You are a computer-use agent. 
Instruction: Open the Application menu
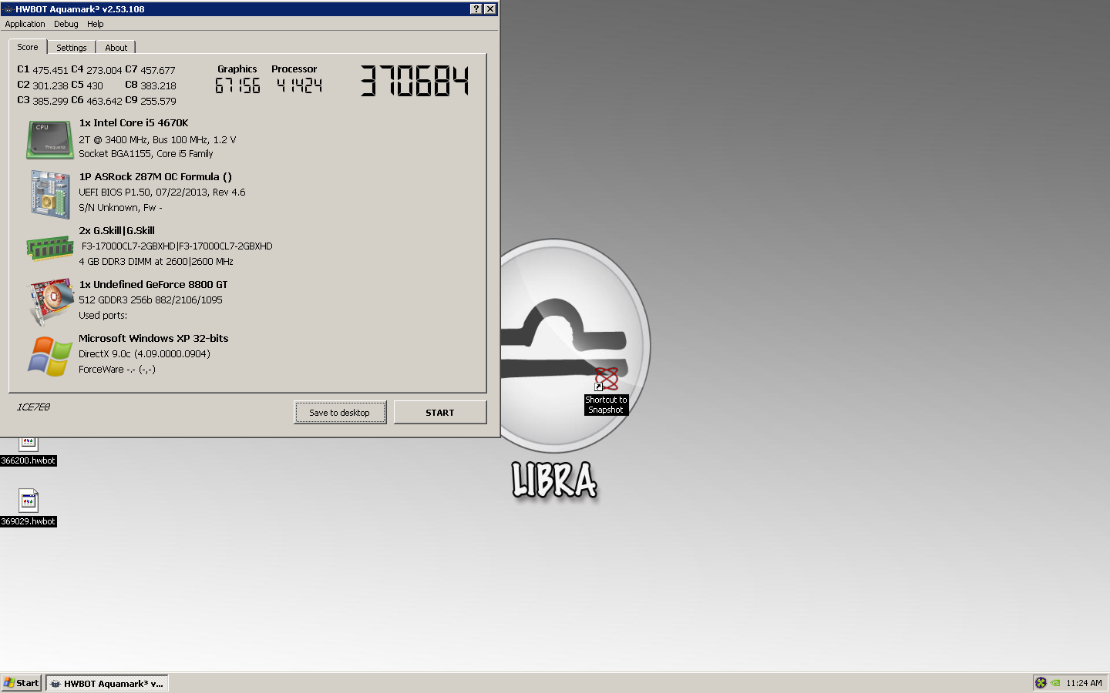[25, 24]
